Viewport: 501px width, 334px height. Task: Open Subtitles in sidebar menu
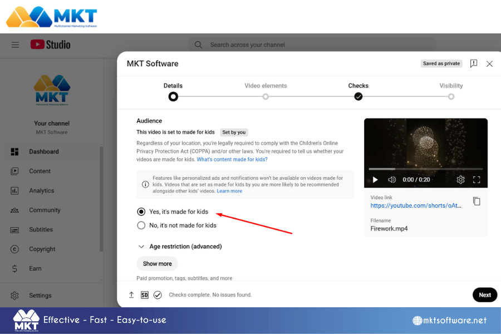[51, 229]
